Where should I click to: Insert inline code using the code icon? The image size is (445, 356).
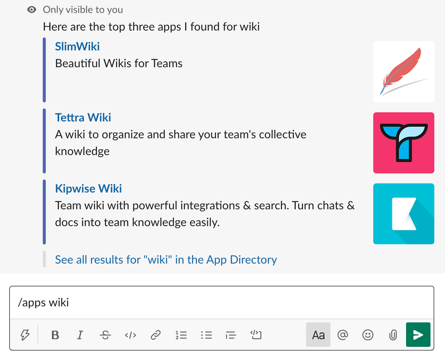(x=130, y=335)
